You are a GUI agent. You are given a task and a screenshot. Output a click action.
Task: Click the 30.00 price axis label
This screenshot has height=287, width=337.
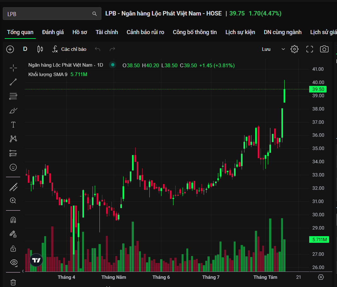[318, 215]
